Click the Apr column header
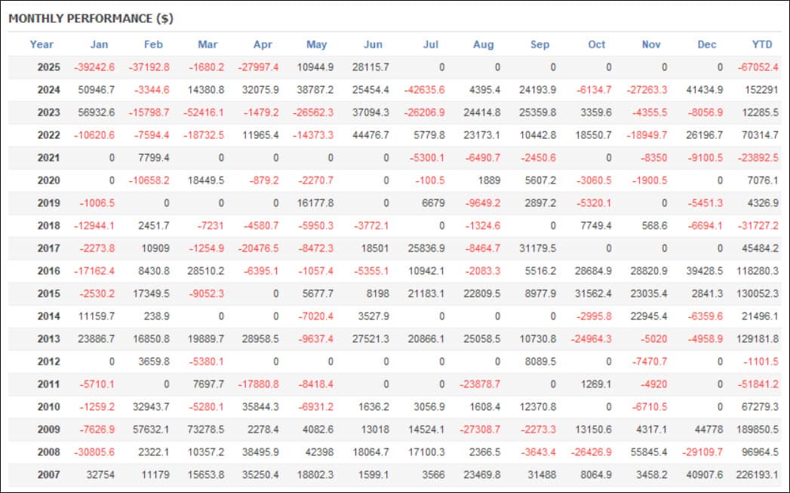 [263, 45]
